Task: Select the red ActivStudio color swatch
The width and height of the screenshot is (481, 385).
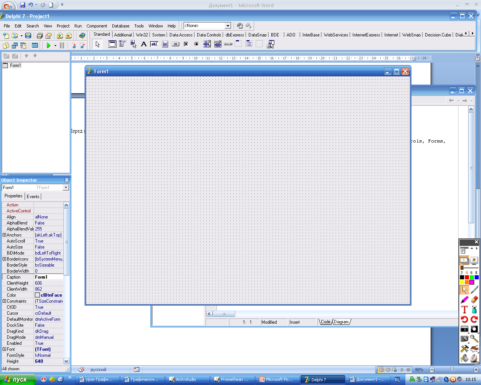Action: tap(467, 277)
